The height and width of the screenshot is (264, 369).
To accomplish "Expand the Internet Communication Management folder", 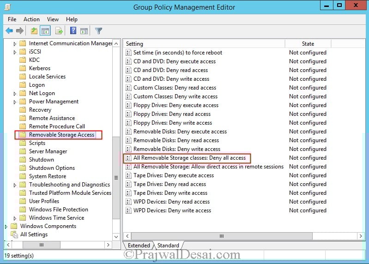I will point(15,44).
